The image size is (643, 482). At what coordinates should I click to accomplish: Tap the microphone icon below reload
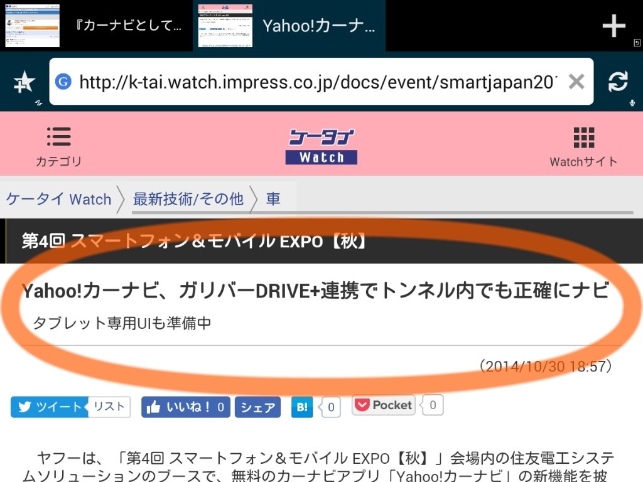[632, 103]
